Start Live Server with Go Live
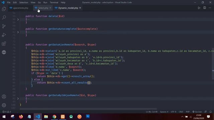 point(197,112)
